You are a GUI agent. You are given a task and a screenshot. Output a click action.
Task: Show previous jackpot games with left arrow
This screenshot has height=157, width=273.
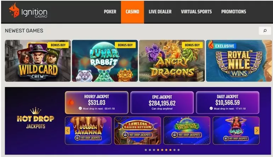(68, 131)
